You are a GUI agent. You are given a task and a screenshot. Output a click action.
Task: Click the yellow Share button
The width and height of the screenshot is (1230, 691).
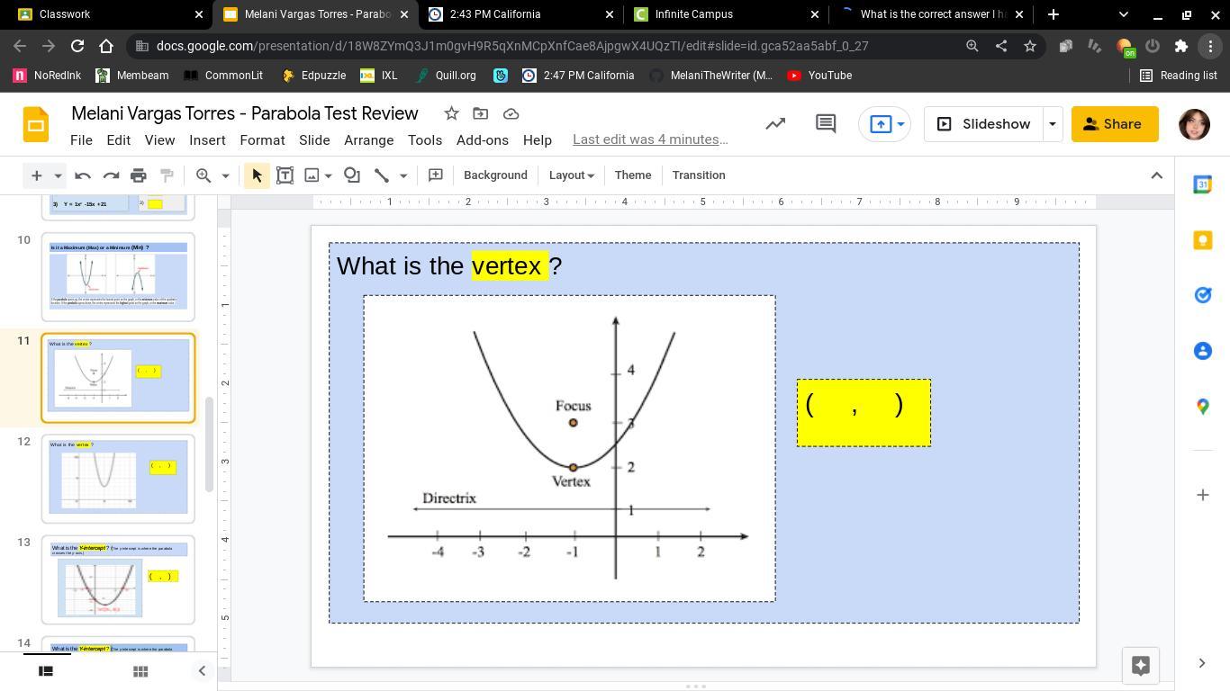[1114, 124]
